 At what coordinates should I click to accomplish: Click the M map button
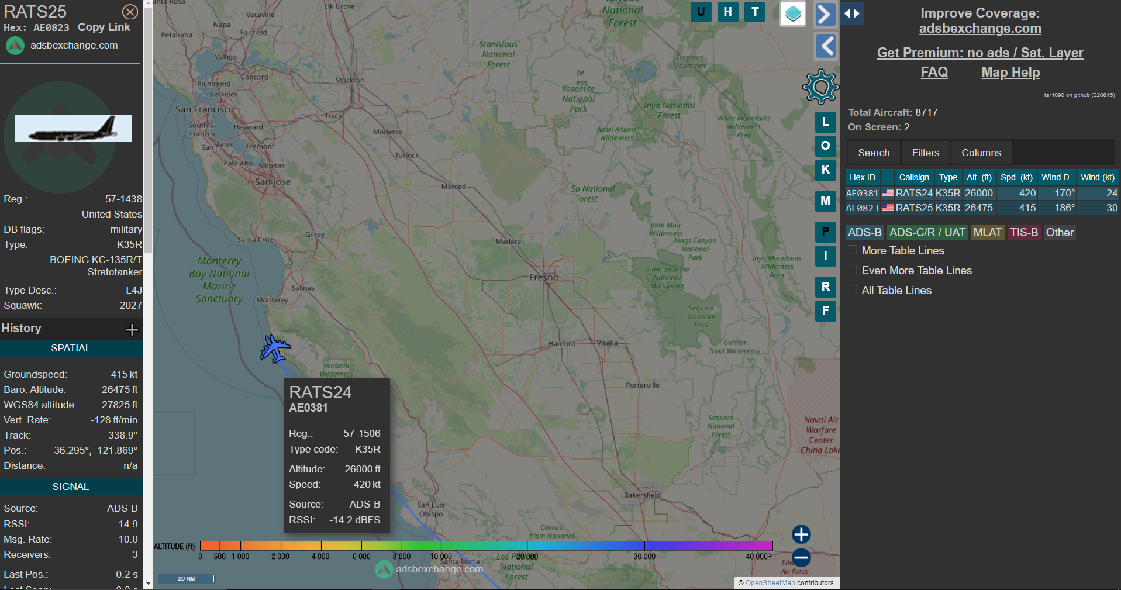tap(825, 201)
